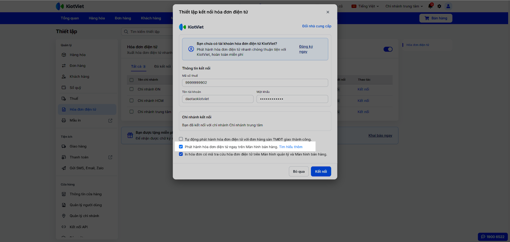Open Mẫu in external link icon
Image resolution: width=510 pixels, height=242 pixels.
(110, 121)
